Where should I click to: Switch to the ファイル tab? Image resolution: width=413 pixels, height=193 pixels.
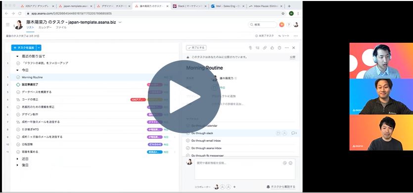pos(61,27)
